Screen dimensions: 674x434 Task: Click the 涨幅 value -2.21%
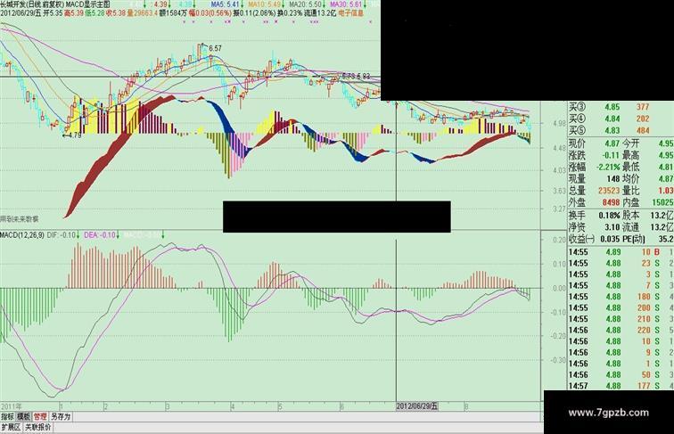608,167
